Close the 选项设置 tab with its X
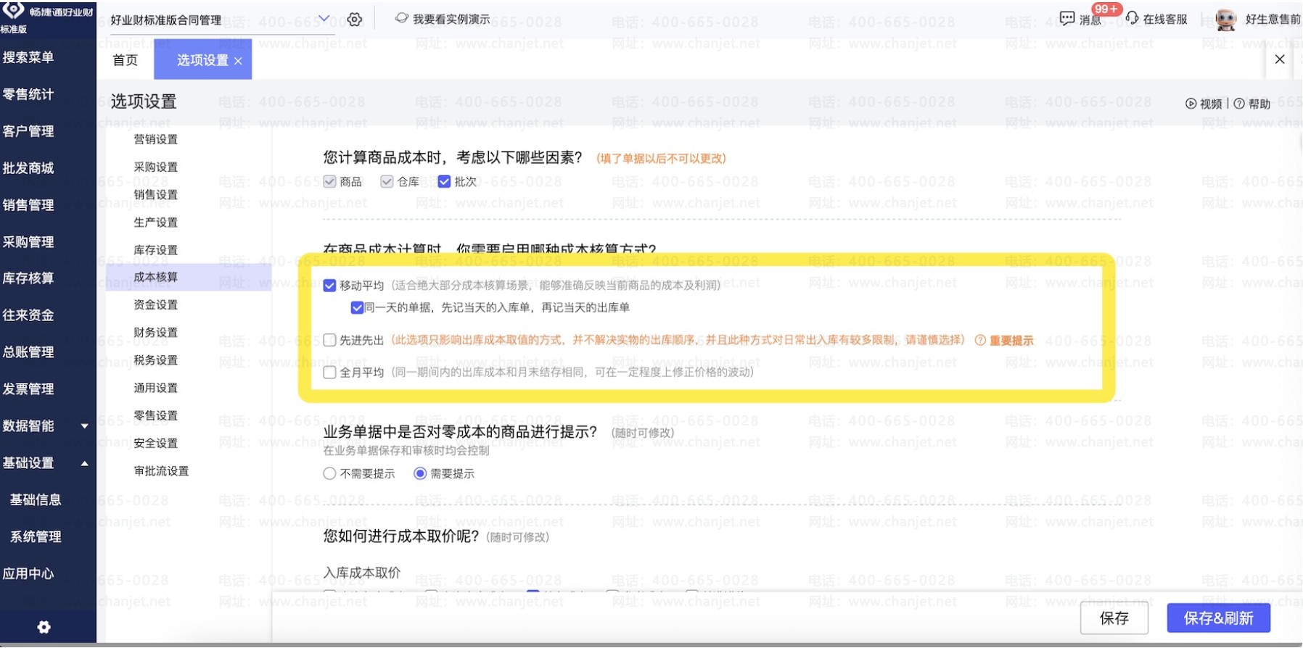The width and height of the screenshot is (1303, 648). pos(238,61)
